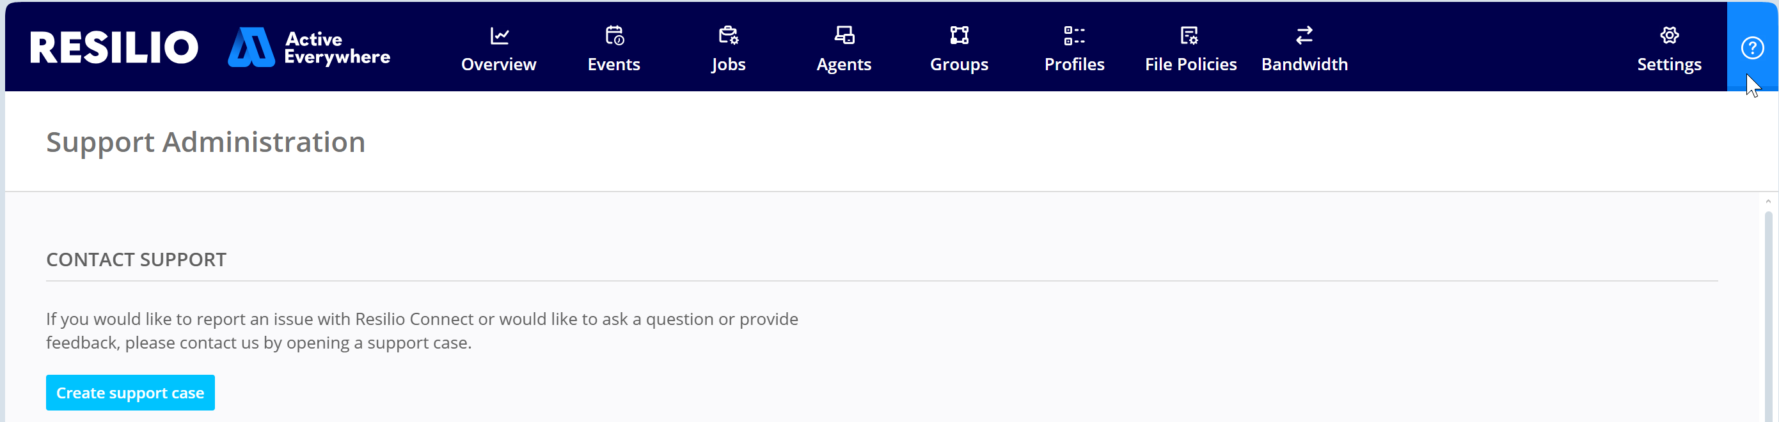
Task: Click the RESILIO logo
Action: [114, 48]
